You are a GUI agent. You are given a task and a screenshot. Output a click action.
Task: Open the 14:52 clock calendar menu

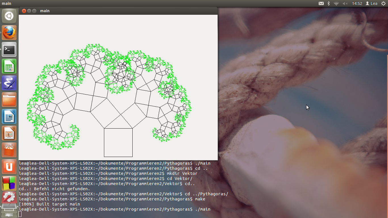coord(357,3)
